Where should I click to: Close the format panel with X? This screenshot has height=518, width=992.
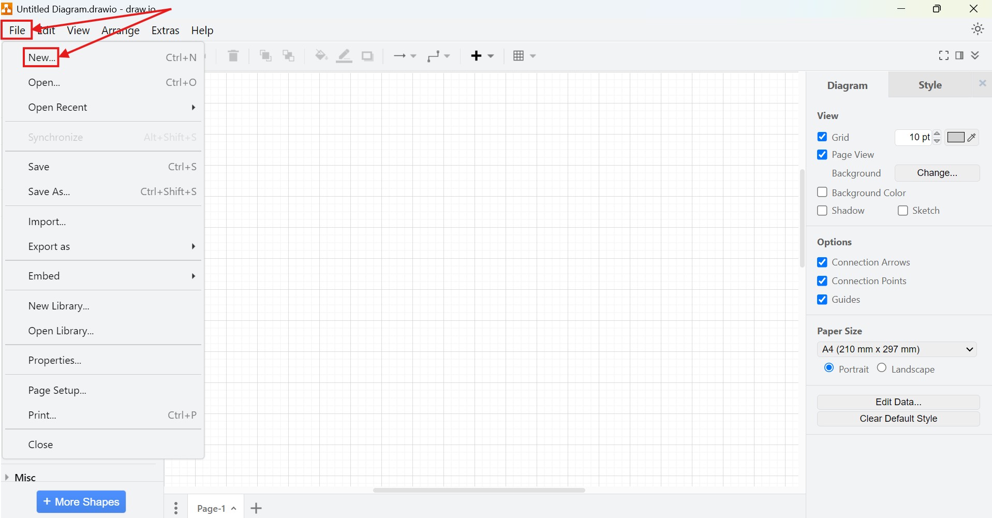(x=982, y=83)
